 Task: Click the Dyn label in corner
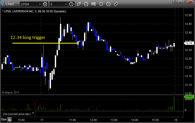point(4,119)
